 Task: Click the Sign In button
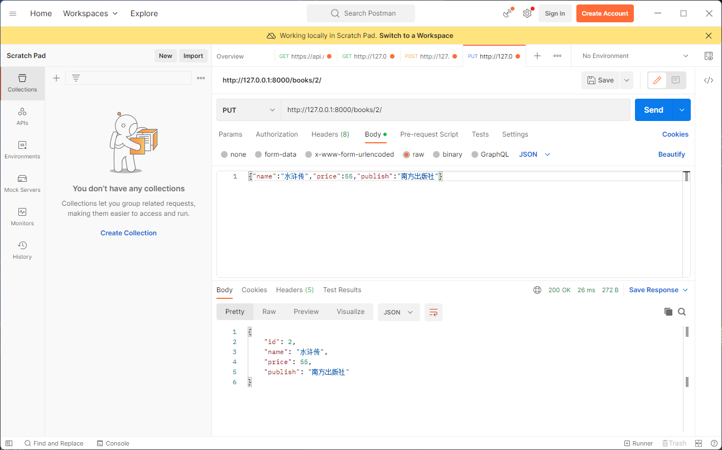pos(555,13)
